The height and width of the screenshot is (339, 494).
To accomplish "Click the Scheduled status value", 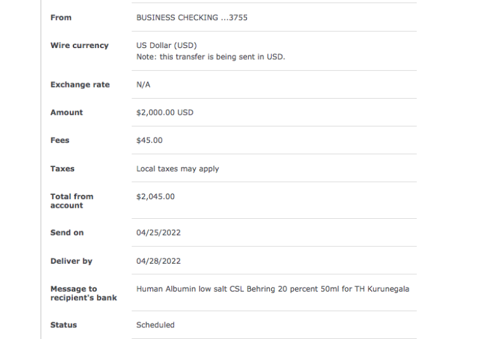I will (156, 325).
